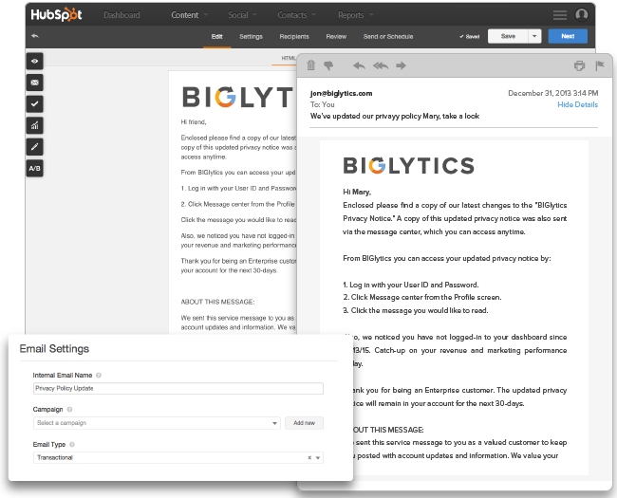
Task: Click the thumbs-down junk icon
Action: tap(328, 65)
